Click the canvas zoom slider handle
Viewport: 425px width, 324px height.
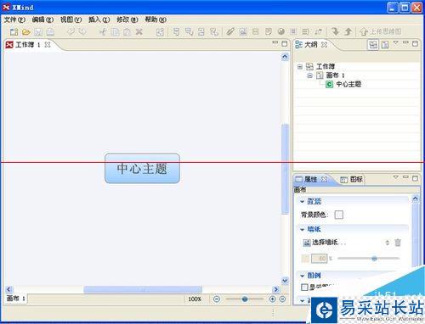[245, 299]
